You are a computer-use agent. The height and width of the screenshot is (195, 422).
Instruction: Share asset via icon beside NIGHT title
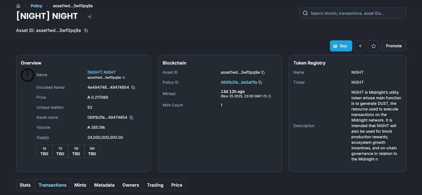pos(90,16)
